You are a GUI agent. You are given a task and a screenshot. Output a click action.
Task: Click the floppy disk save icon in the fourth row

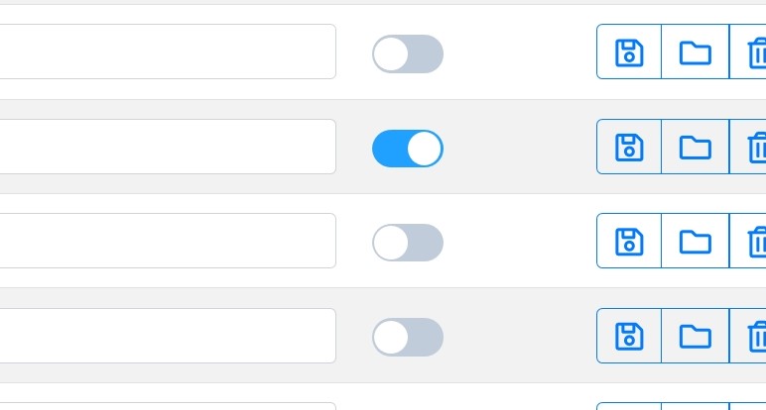click(x=629, y=336)
